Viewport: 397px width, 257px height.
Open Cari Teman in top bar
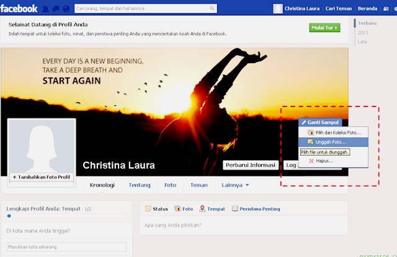[339, 9]
